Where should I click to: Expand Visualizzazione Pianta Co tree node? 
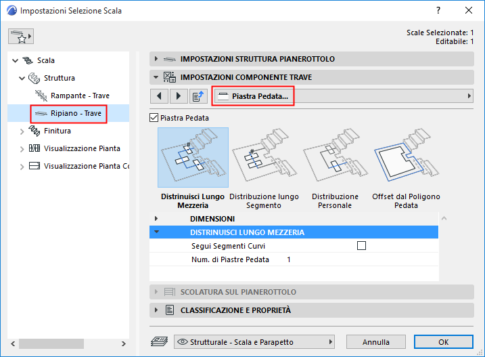click(x=22, y=167)
